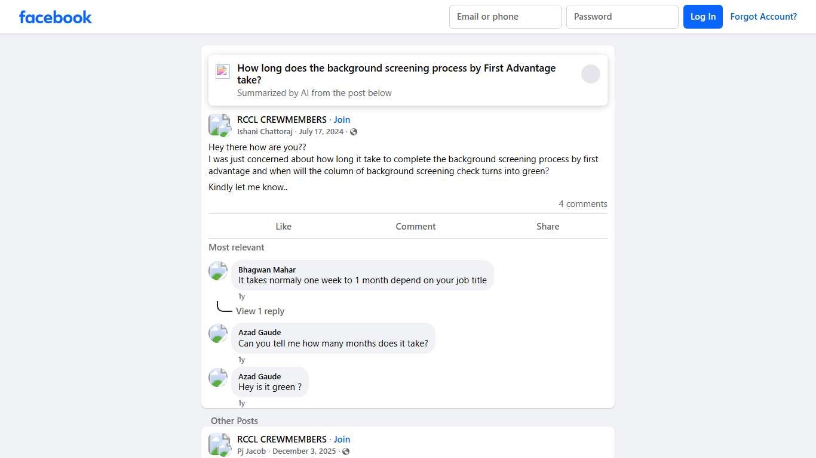This screenshot has width=816, height=458.
Task: Click the Facebook logo
Action: (56, 17)
